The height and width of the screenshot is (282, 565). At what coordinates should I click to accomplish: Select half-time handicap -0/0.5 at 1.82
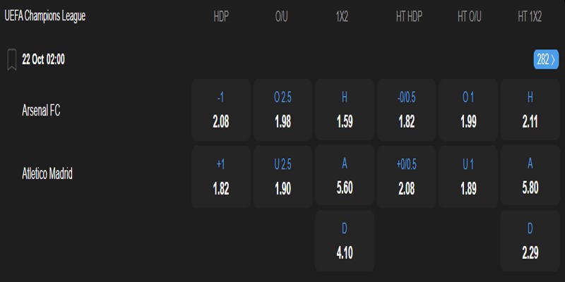(406, 110)
